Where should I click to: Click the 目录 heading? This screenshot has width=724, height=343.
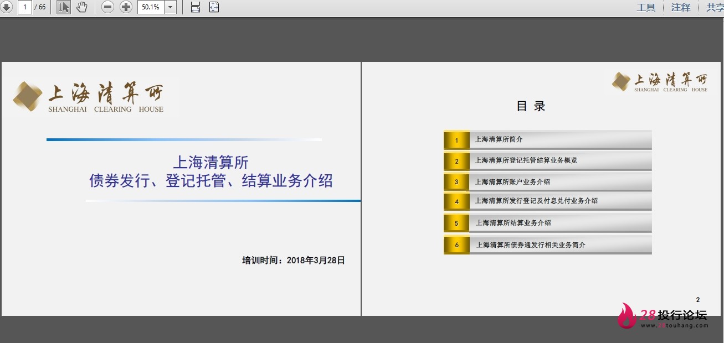pos(531,106)
